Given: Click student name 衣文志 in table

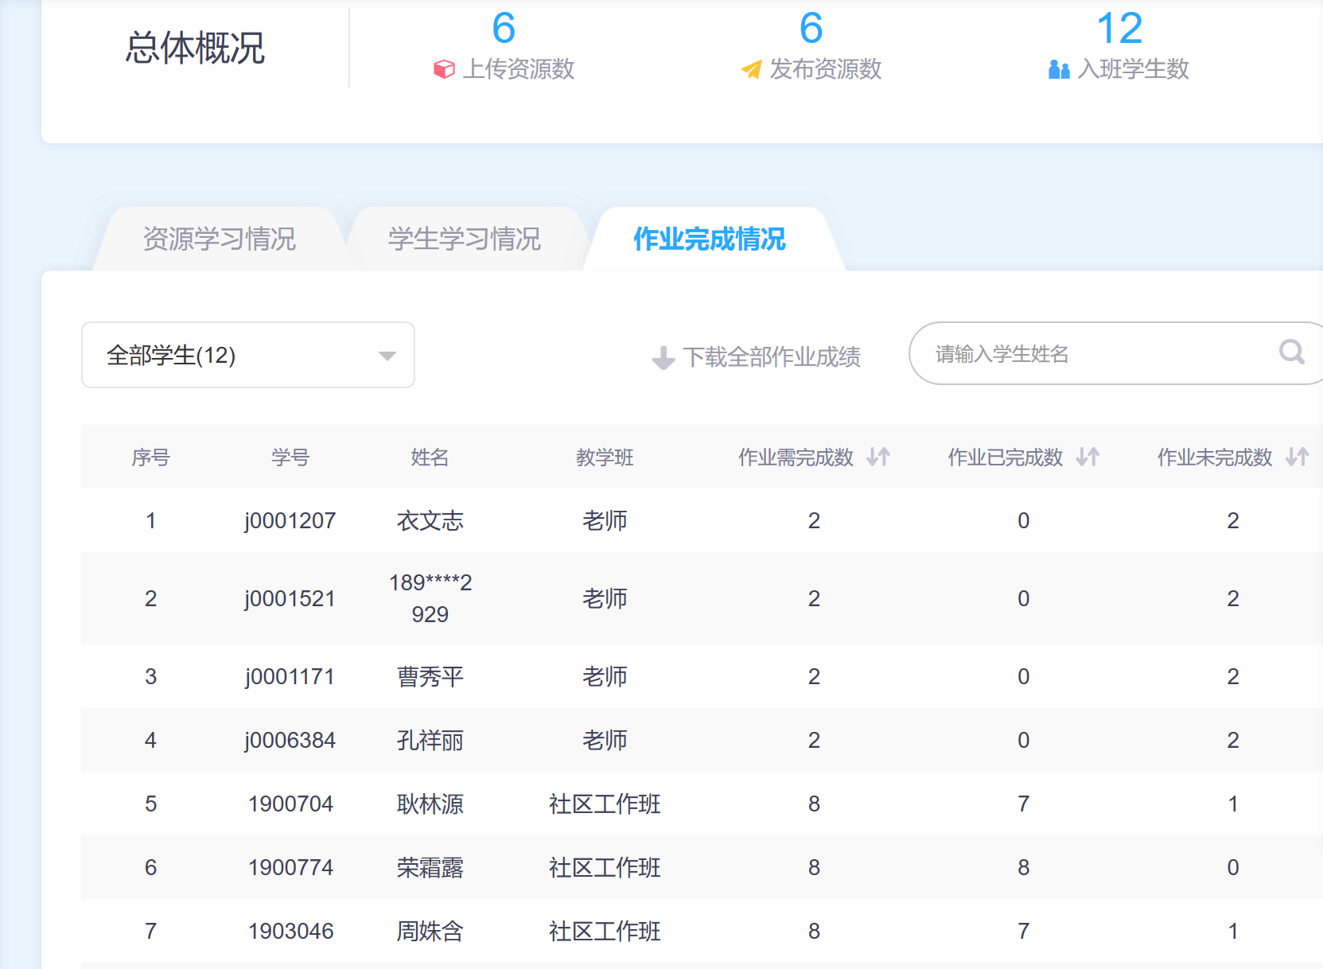Looking at the screenshot, I should coord(430,520).
